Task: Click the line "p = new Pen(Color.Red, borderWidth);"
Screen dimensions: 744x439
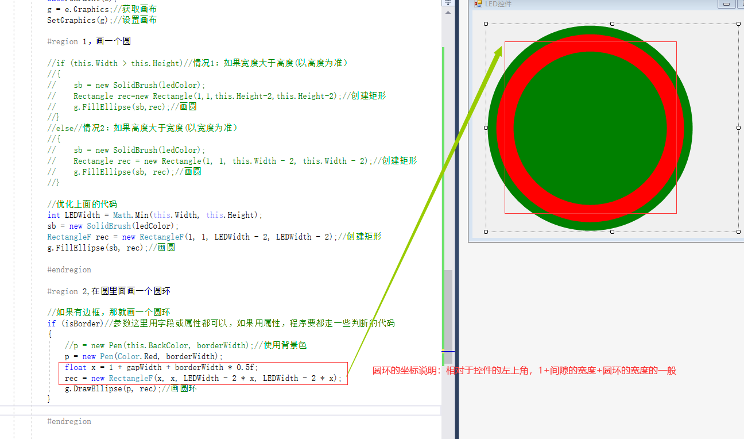Action: [144, 356]
